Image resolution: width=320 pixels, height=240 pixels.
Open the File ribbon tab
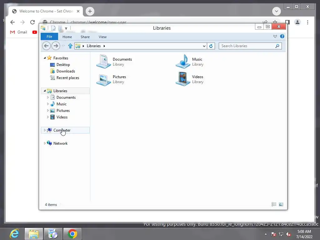(x=49, y=37)
